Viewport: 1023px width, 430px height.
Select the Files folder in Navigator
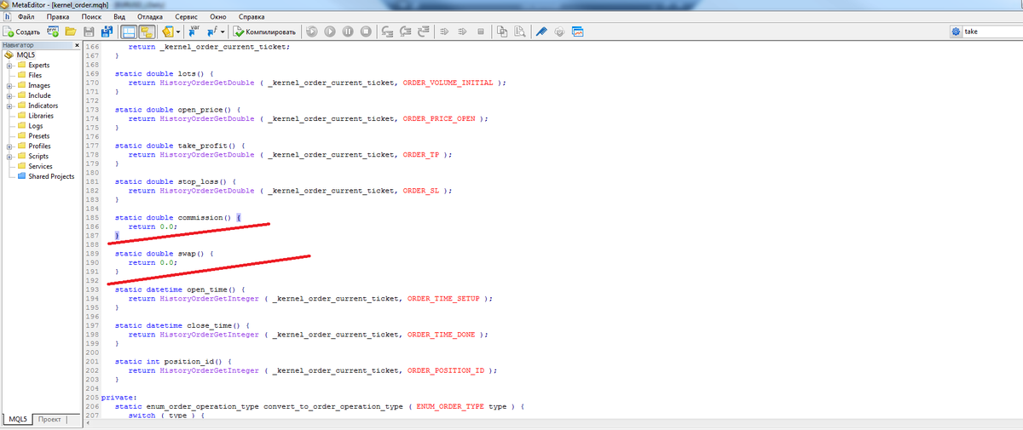pyautogui.click(x=35, y=75)
